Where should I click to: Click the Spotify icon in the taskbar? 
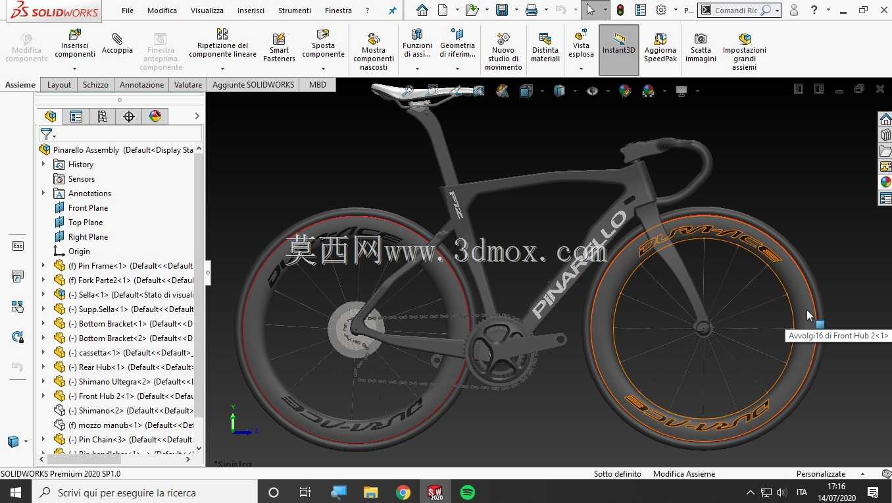[468, 492]
